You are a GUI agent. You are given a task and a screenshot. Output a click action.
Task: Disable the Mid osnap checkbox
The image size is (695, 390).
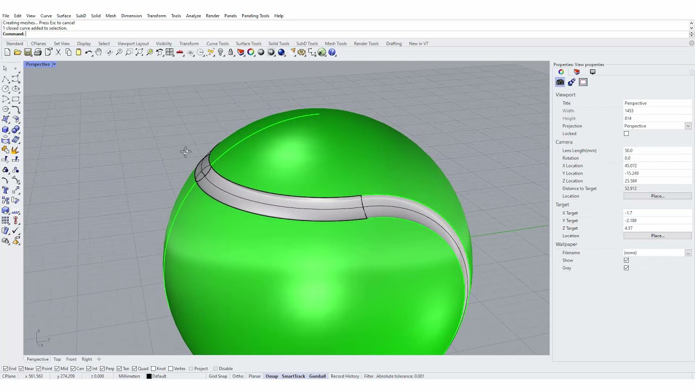(x=57, y=369)
